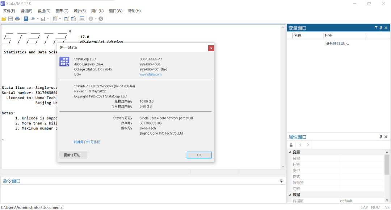Image resolution: width=391 pixels, height=210 pixels.
Task: Launch the Viewer with the eye icon
Action: 33,19
